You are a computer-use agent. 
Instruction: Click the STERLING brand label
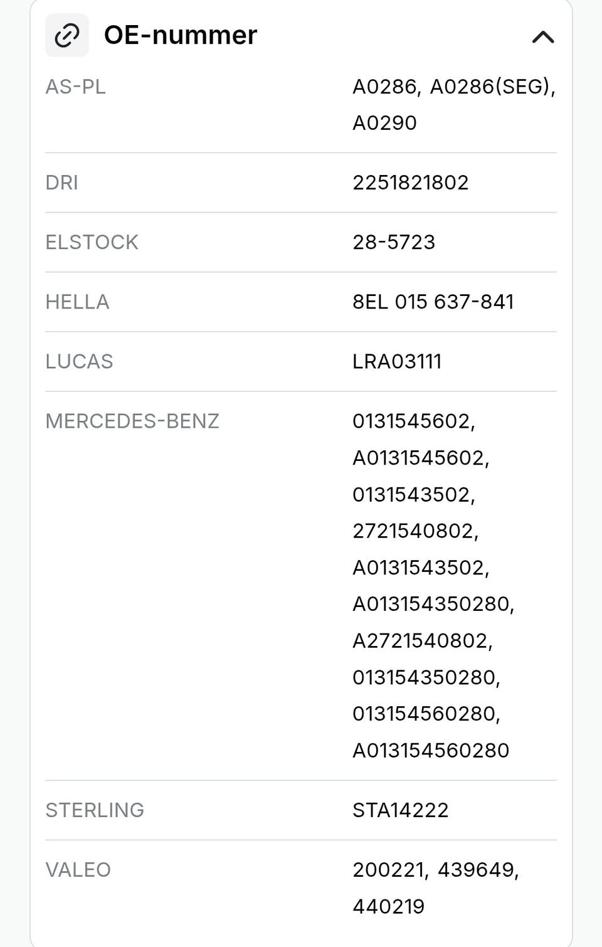(95, 810)
